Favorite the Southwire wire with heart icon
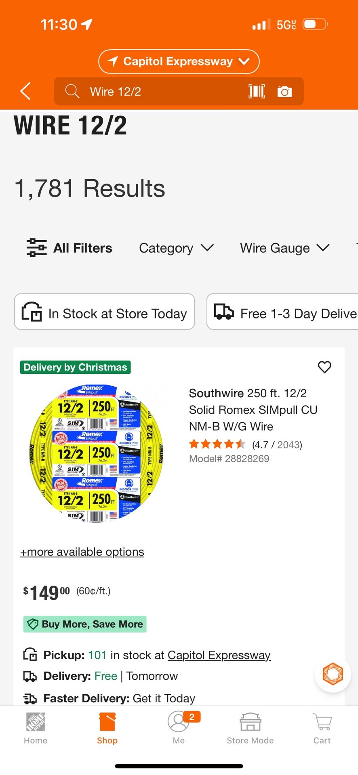 click(x=324, y=367)
